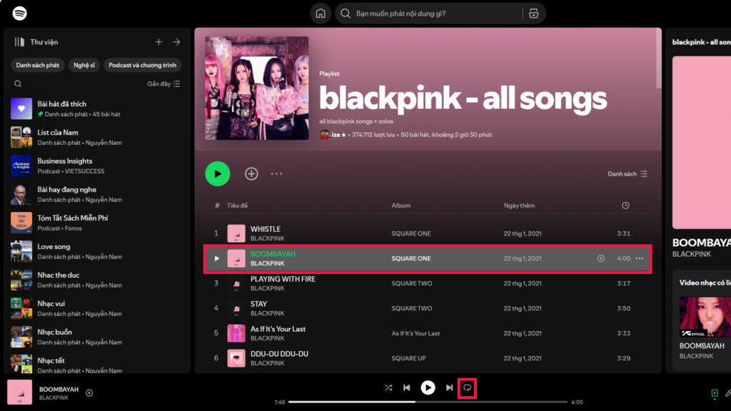Screen dimensions: 731x411
Task: Open Love song playlist
Action: pos(97,251)
